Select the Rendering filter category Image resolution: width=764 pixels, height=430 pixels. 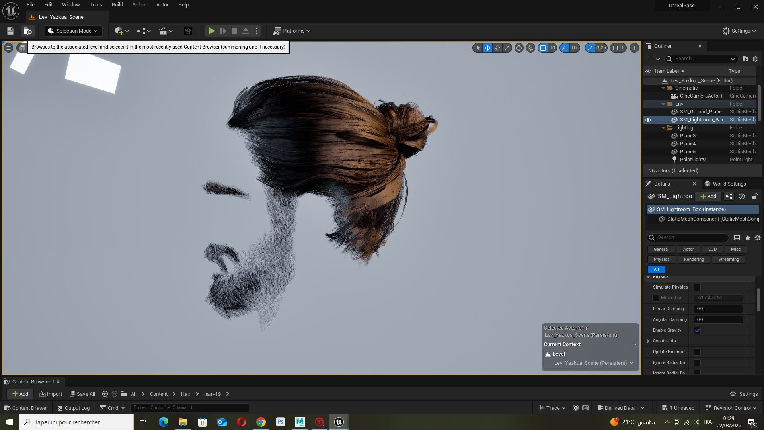[x=694, y=260]
